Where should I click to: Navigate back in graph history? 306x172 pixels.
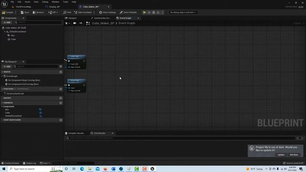[75, 23]
